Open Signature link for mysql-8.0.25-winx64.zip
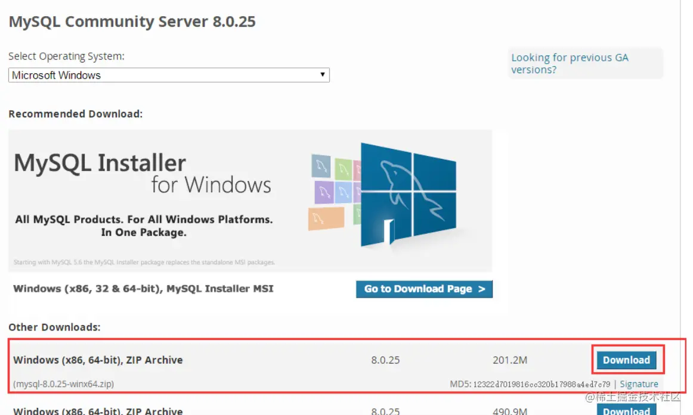The image size is (693, 415). tap(639, 383)
